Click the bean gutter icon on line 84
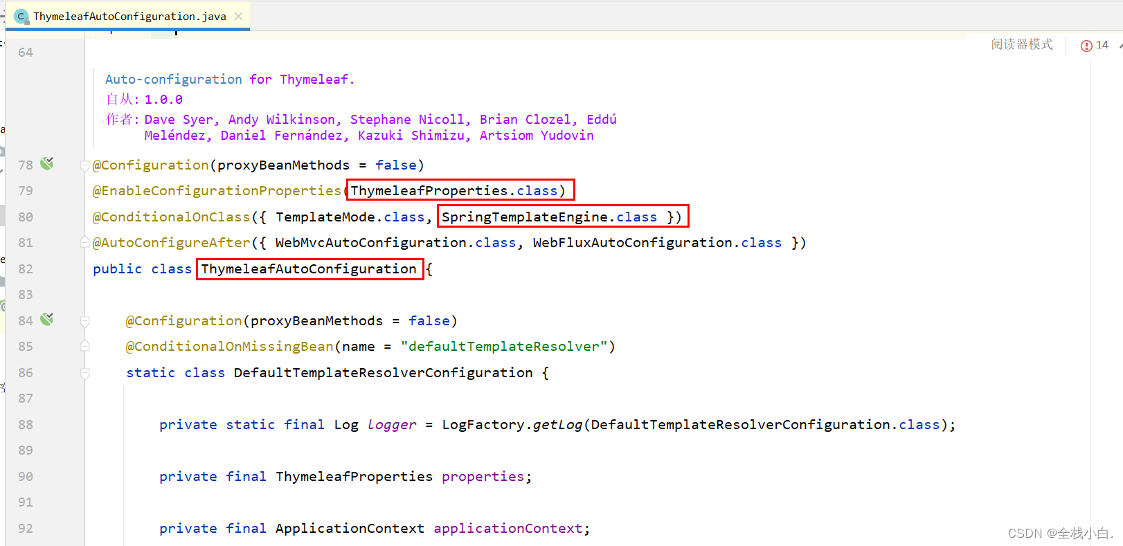The height and width of the screenshot is (546, 1123). click(x=46, y=320)
